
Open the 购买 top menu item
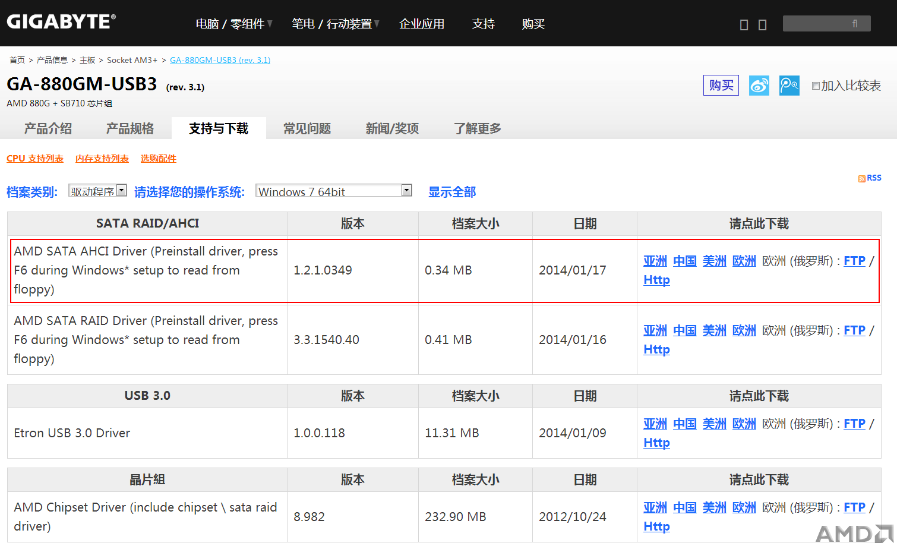pyautogui.click(x=533, y=24)
